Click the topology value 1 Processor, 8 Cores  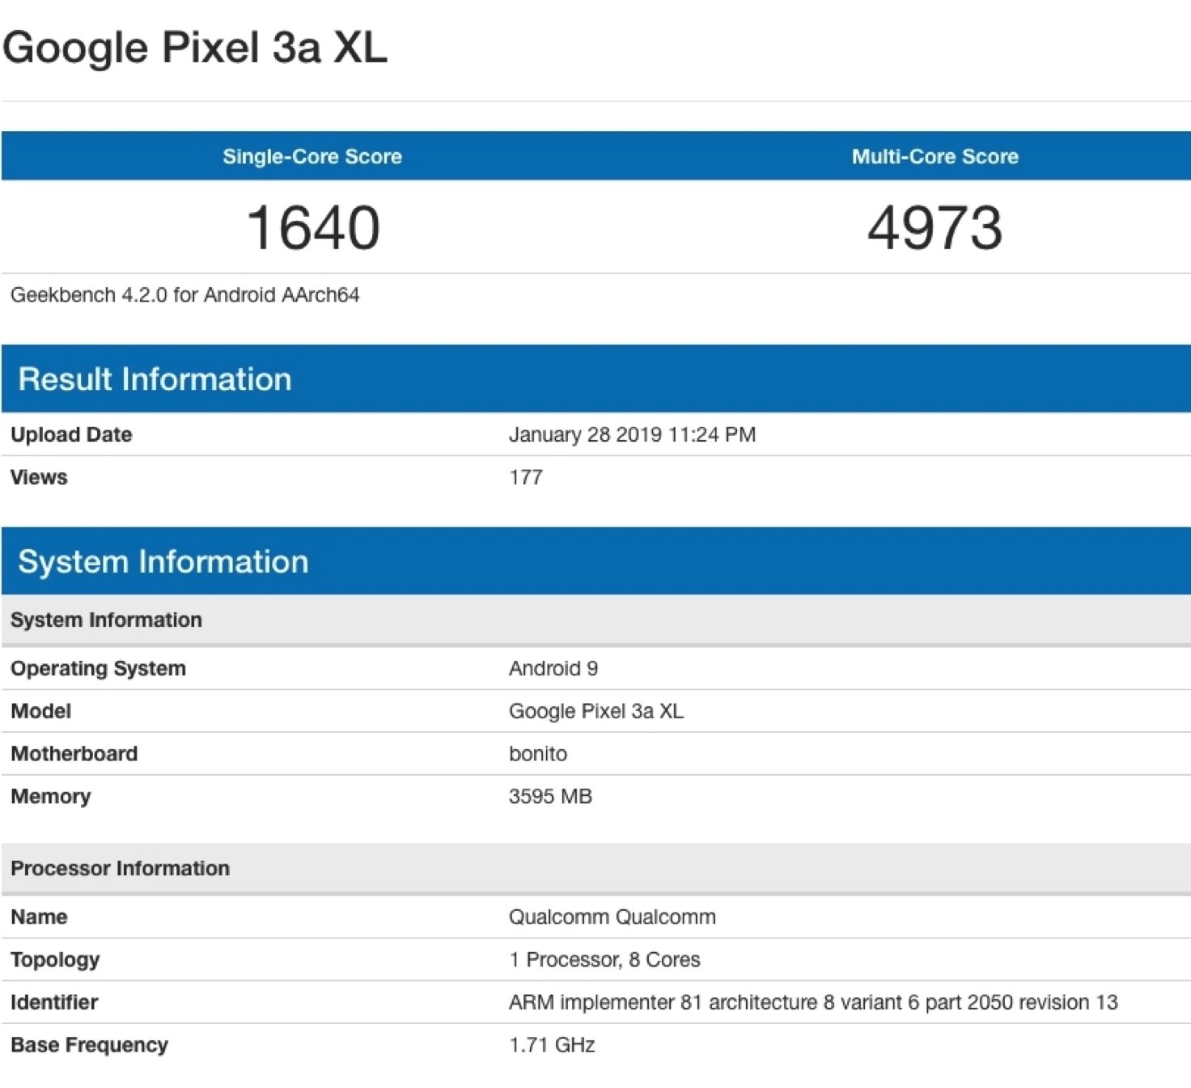click(604, 960)
